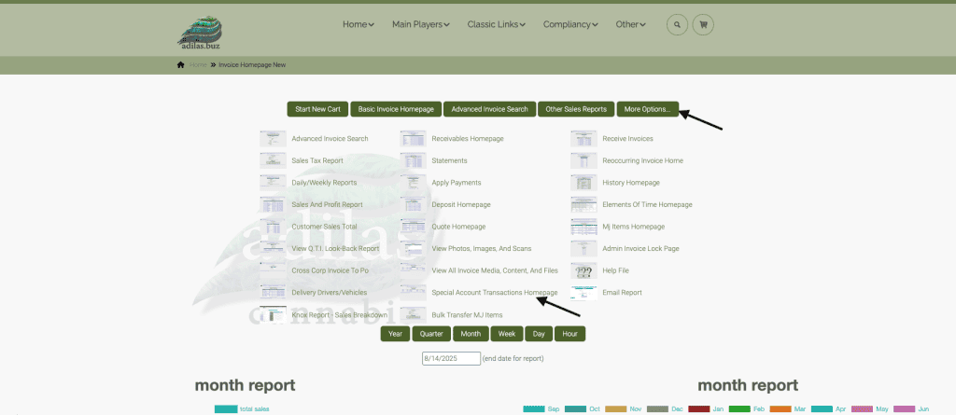956x415 pixels.
Task: Click the Statements thumbnail icon
Action: (x=413, y=160)
